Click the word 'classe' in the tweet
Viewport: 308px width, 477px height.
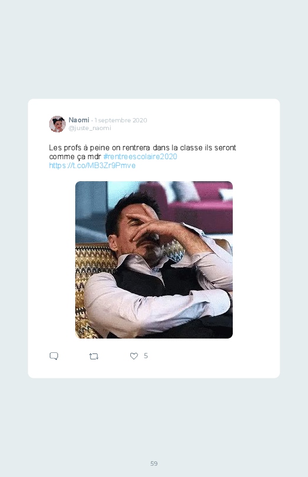[x=191, y=147]
